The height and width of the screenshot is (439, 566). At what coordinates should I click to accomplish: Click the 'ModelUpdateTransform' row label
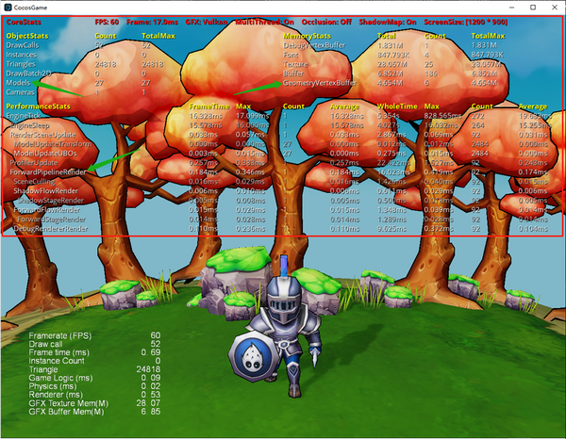[53, 144]
